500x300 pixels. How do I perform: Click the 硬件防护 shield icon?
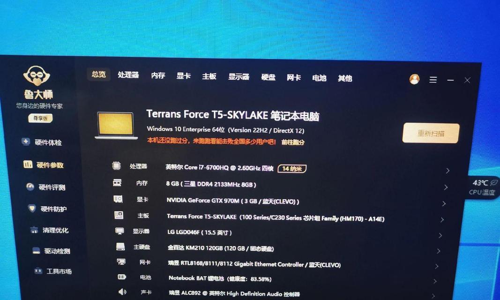[32, 208]
